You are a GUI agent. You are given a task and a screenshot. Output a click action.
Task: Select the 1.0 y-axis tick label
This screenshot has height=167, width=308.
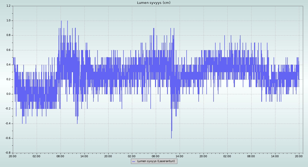(8, 21)
